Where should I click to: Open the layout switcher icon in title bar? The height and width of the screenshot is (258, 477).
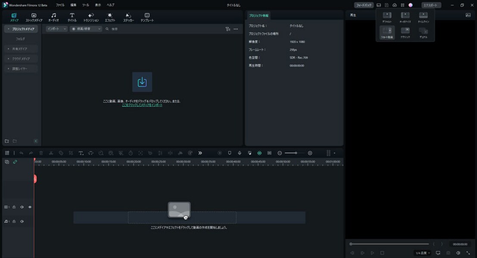point(379,5)
